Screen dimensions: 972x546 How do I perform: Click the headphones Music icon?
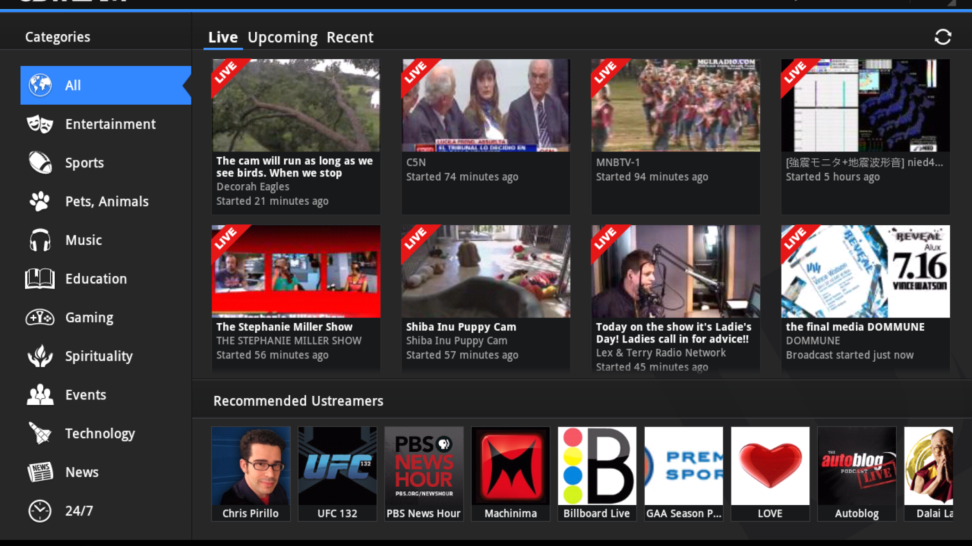[40, 240]
